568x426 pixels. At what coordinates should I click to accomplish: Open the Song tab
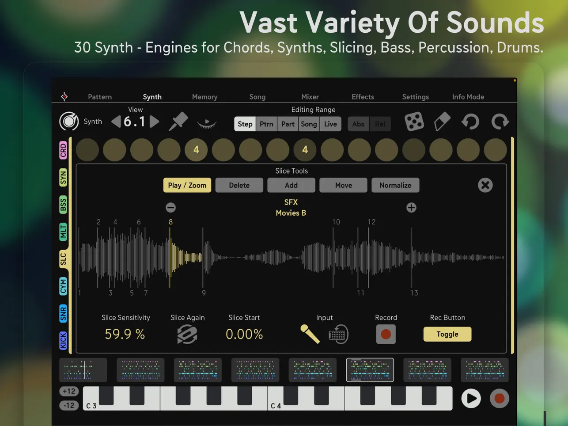point(257,97)
